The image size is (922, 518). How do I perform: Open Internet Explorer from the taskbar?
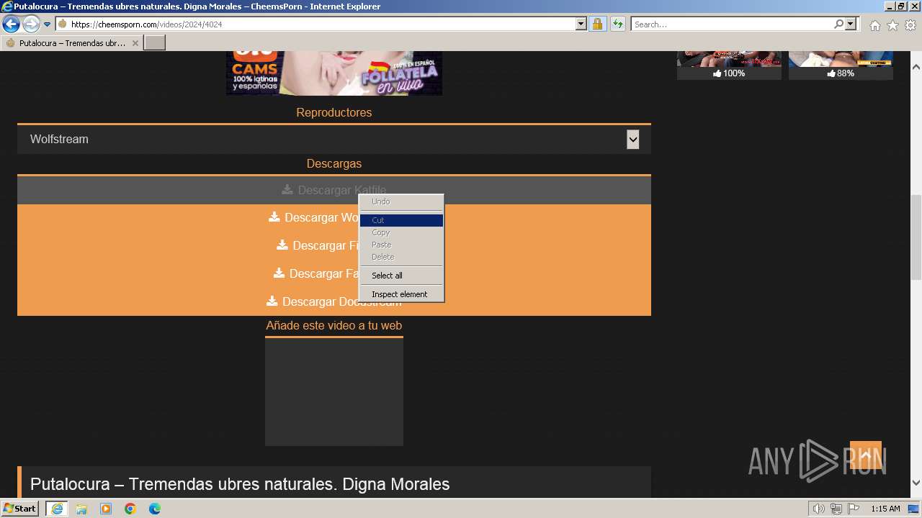(x=57, y=509)
